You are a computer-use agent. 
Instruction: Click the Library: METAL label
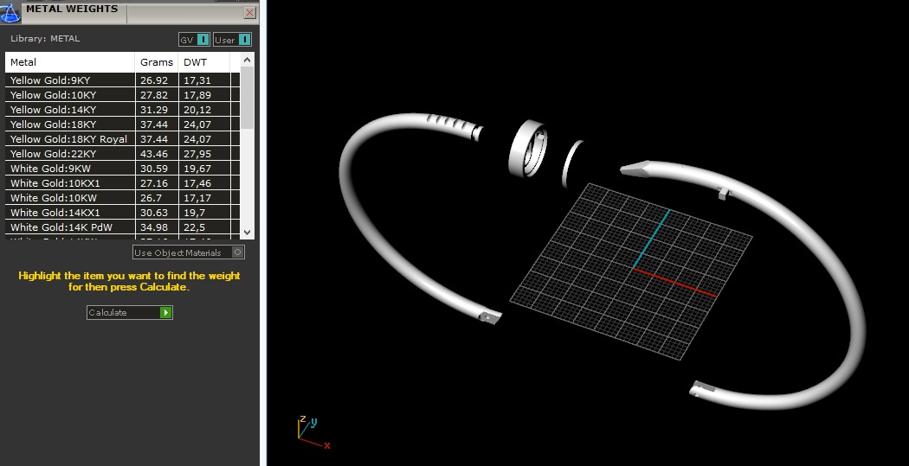[x=45, y=39]
